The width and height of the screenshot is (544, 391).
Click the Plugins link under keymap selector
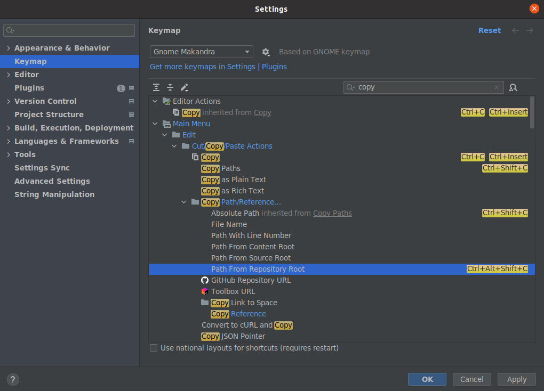274,67
